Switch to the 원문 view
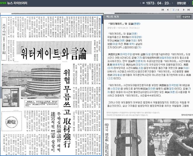193x156 pixels. (x=178, y=17)
